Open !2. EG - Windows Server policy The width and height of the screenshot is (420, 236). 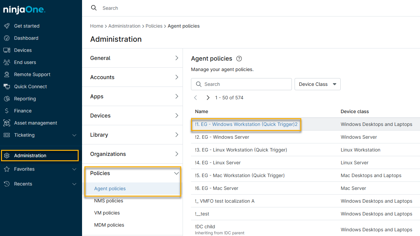point(222,137)
